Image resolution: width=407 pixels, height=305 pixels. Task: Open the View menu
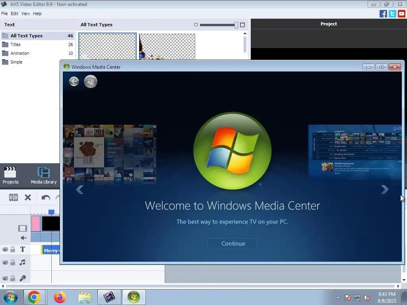(25, 14)
